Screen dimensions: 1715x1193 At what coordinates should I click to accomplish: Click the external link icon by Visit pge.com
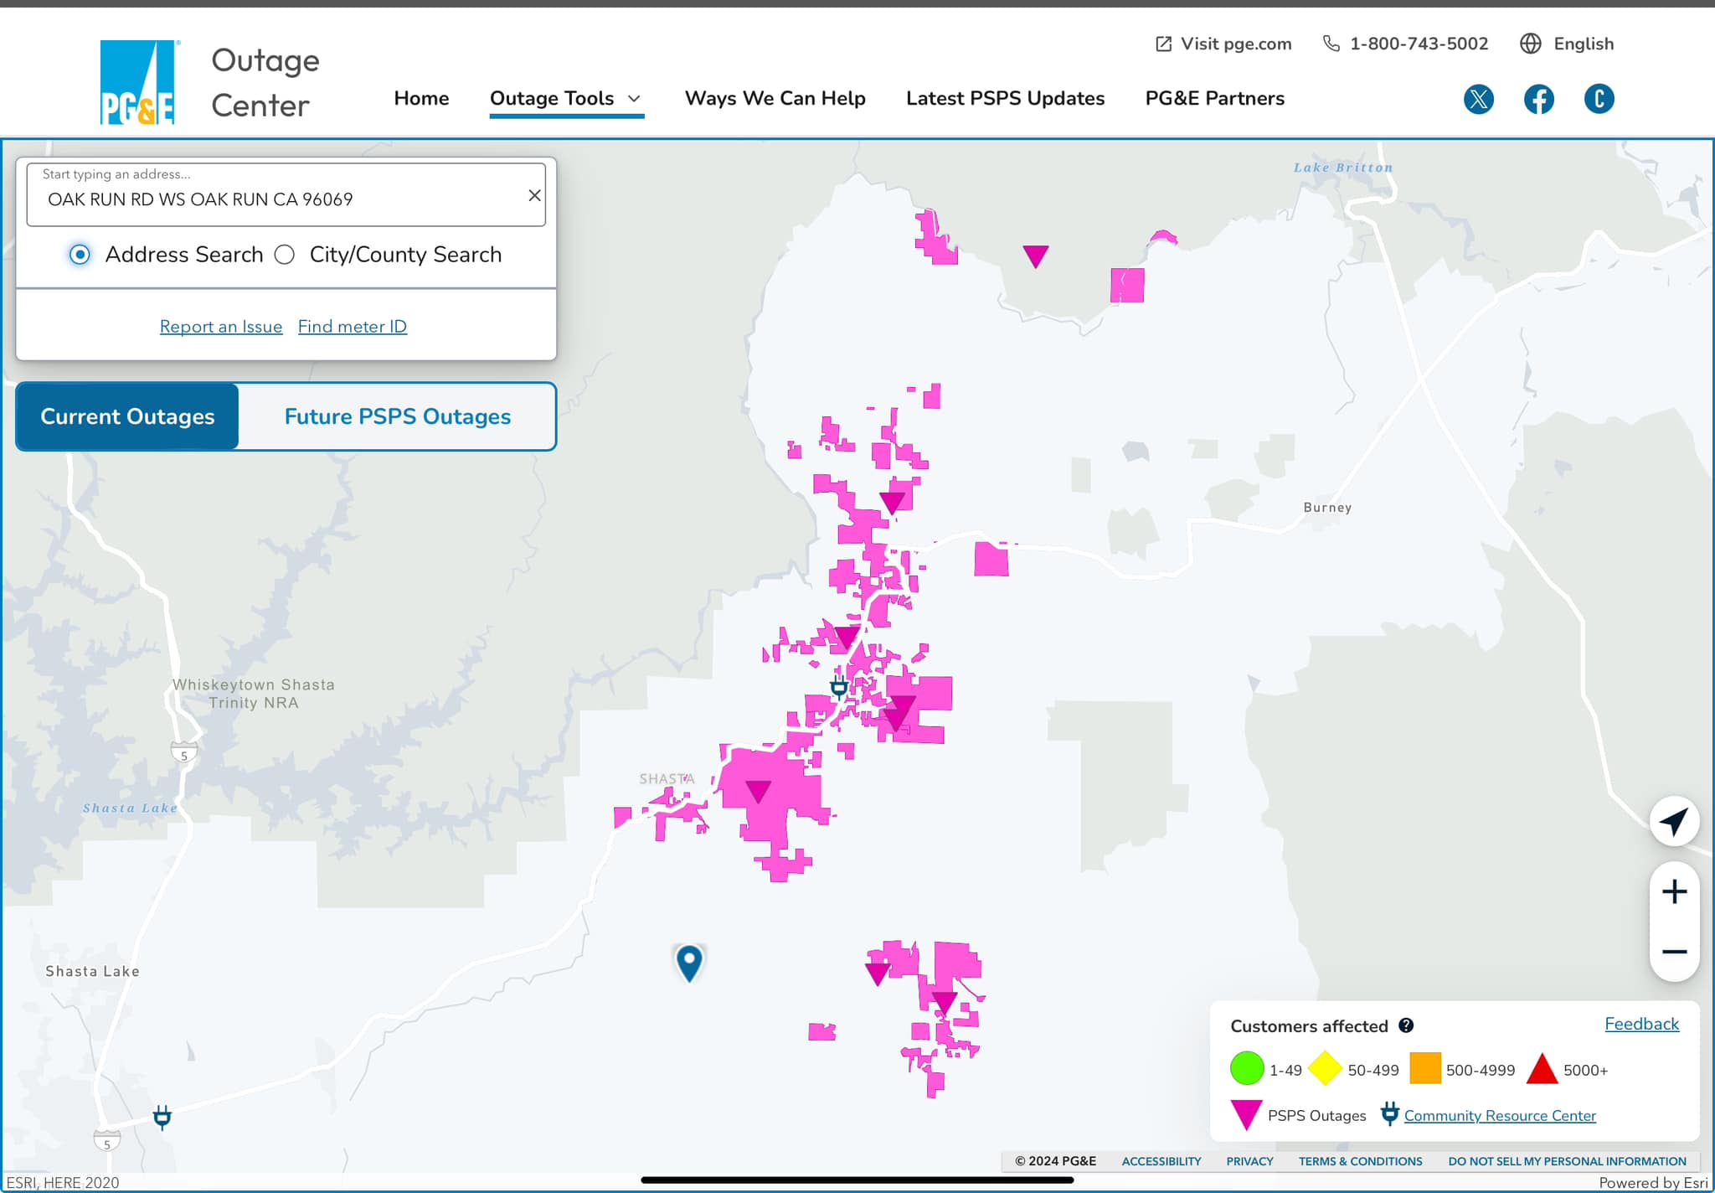pyautogui.click(x=1163, y=44)
